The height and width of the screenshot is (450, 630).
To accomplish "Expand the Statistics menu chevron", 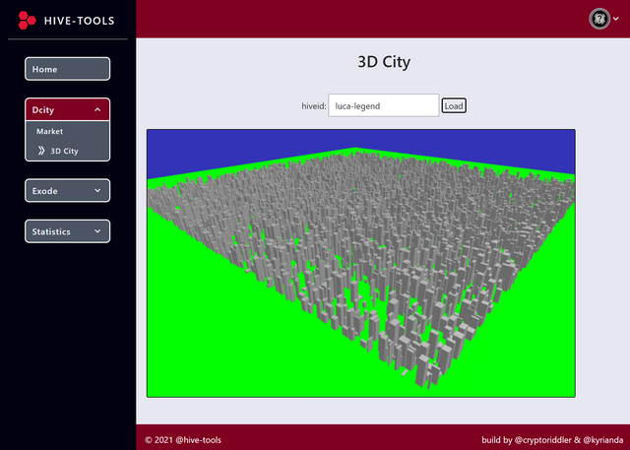I will click(96, 231).
